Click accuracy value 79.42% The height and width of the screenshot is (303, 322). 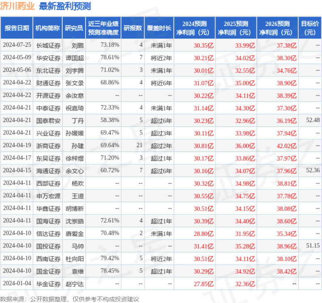110,258
